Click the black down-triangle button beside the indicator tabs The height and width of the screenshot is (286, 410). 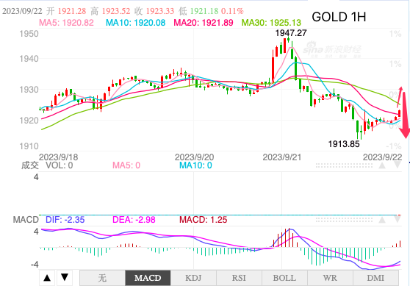coord(65,278)
